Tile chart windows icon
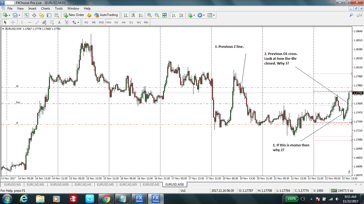 point(164,15)
